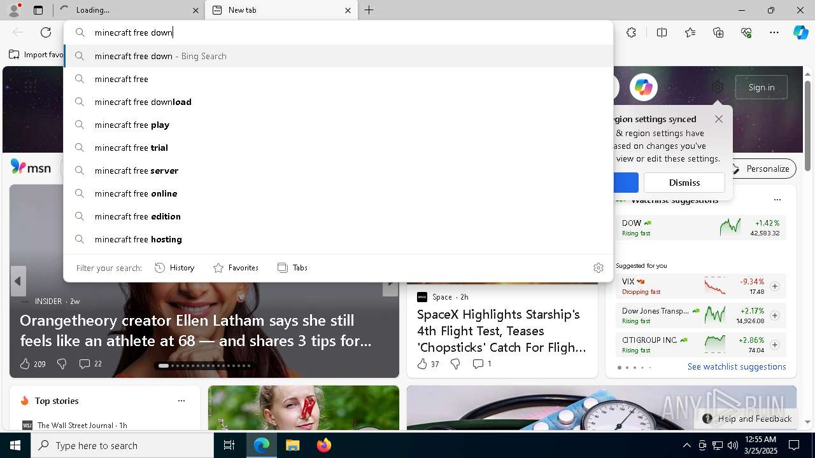Open address bar search settings gear
The height and width of the screenshot is (458, 815).
[x=598, y=268]
